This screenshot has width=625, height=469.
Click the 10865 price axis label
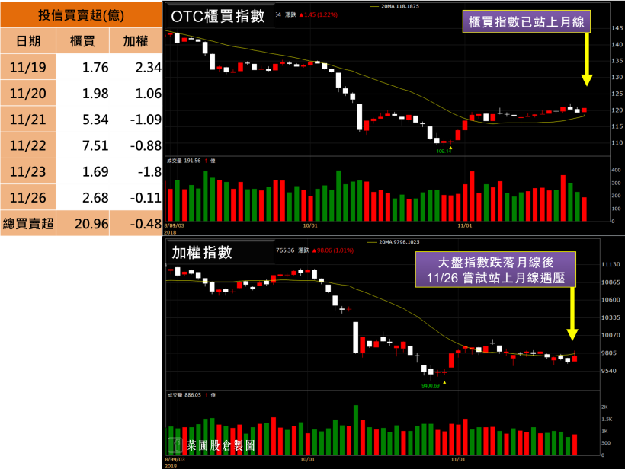(x=611, y=282)
